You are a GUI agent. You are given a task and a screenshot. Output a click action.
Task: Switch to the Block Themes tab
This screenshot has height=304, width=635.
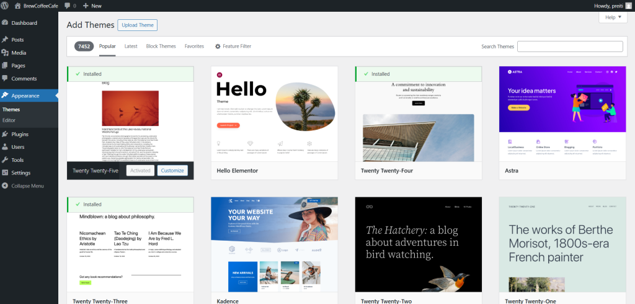[161, 46]
